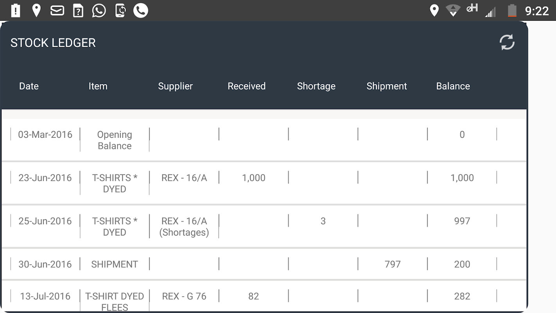Tap the refresh icon in Stock Ledger
The width and height of the screenshot is (556, 313).
(507, 42)
